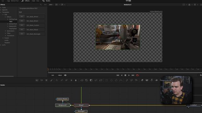The height and width of the screenshot is (113, 202).
Task: Select the MediaOut1 node
Action: point(193,105)
